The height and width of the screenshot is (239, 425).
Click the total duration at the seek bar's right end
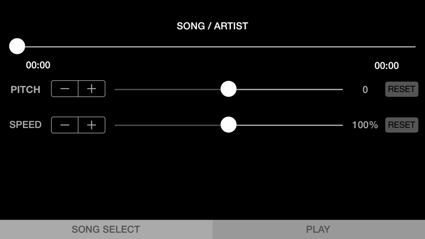(x=386, y=66)
